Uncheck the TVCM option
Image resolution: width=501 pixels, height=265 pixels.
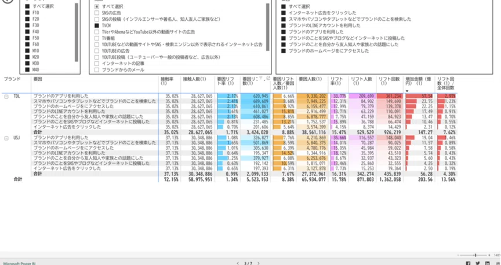97,25
